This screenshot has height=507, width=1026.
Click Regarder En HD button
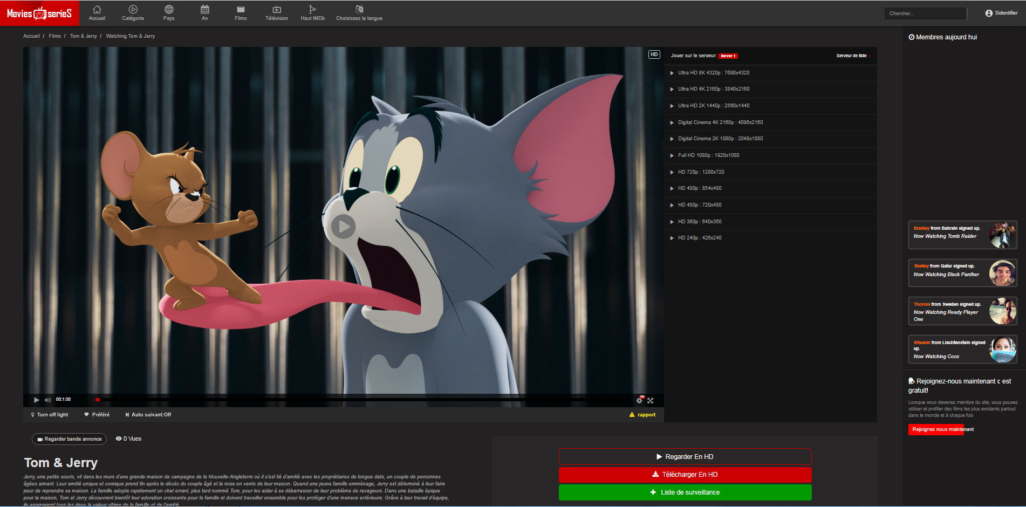point(685,457)
